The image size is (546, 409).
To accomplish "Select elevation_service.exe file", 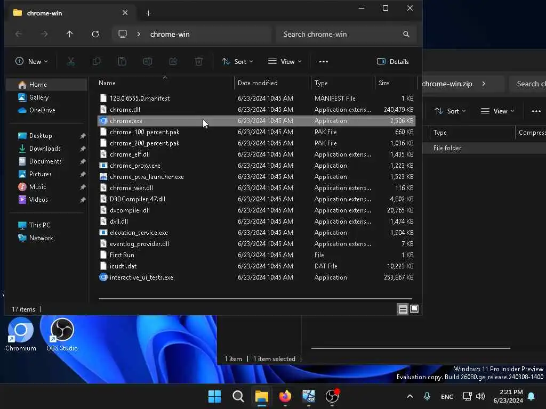I will pyautogui.click(x=256, y=233).
